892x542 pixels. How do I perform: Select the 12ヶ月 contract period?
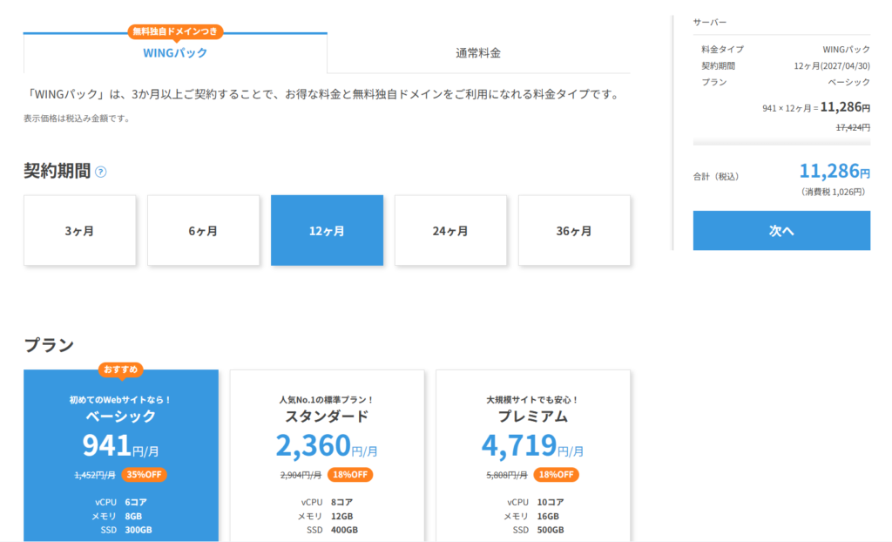click(x=328, y=231)
